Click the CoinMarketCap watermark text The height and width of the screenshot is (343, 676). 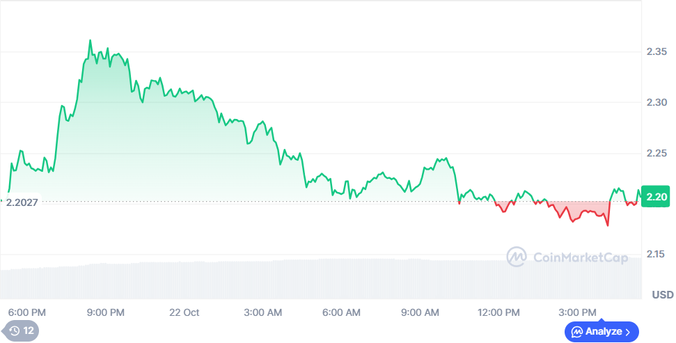coord(580,258)
